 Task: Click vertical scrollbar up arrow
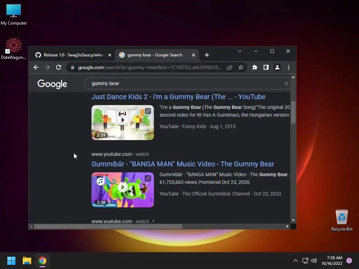coord(293,77)
